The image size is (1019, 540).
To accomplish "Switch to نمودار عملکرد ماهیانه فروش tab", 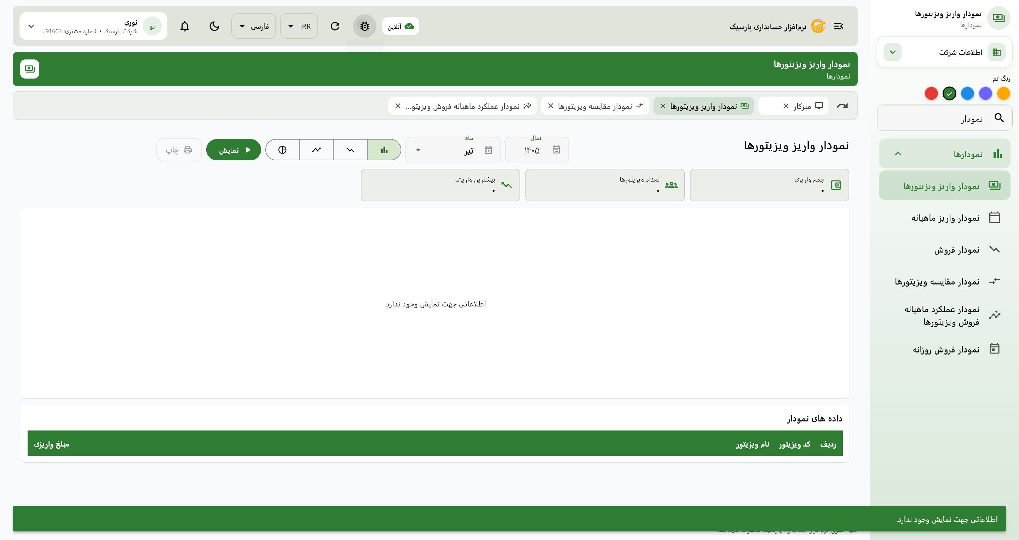I will [462, 106].
